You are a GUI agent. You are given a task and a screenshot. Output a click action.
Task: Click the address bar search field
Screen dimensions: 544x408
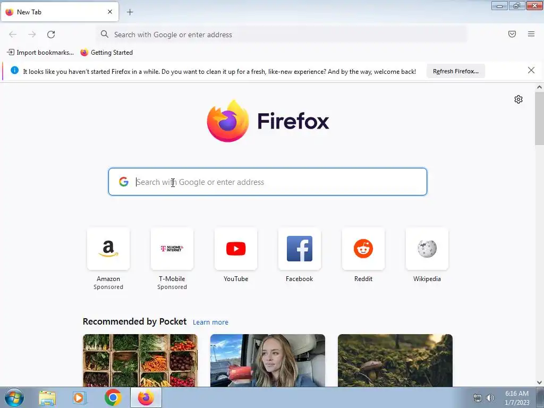click(282, 35)
